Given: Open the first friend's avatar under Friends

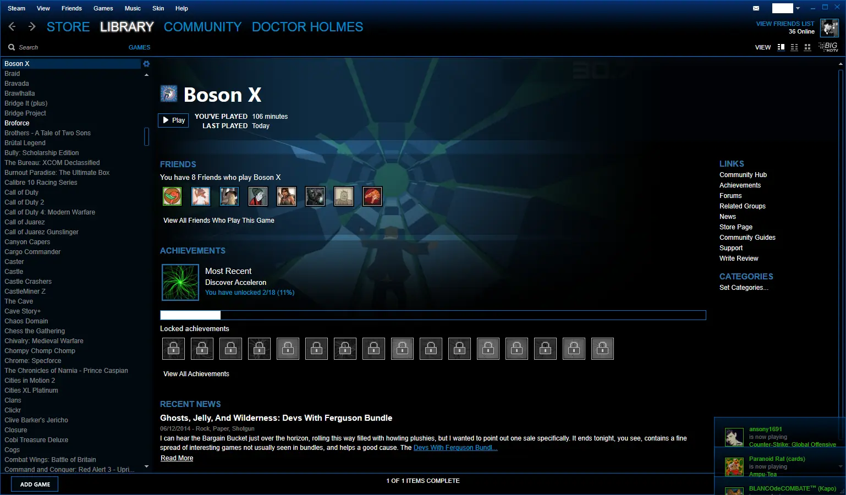Looking at the screenshot, I should click(x=172, y=196).
